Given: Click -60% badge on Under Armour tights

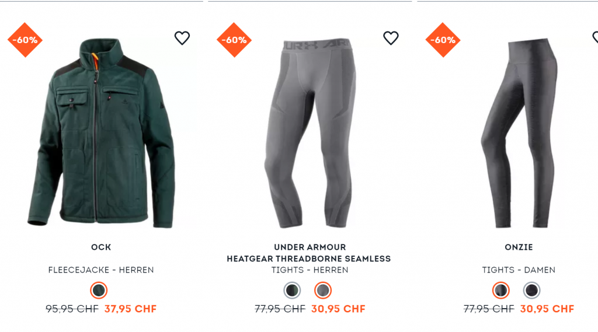Looking at the screenshot, I should [234, 40].
